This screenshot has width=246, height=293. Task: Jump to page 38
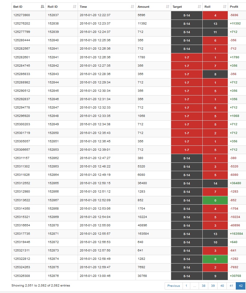(x=204, y=286)
